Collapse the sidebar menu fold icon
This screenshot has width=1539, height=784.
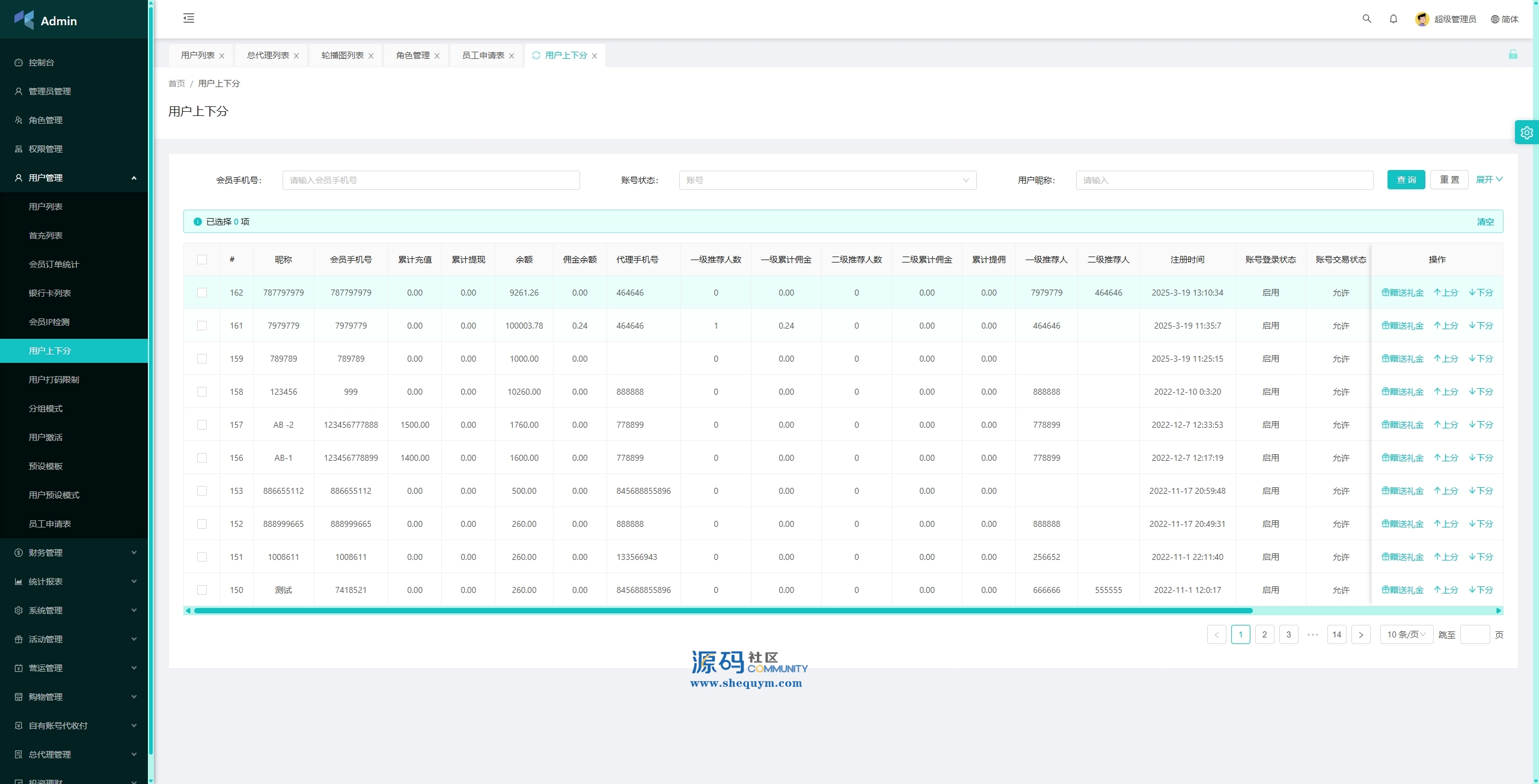point(189,18)
